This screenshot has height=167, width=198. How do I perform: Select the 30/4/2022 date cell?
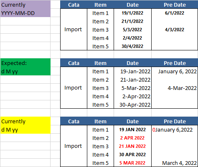point(132,46)
